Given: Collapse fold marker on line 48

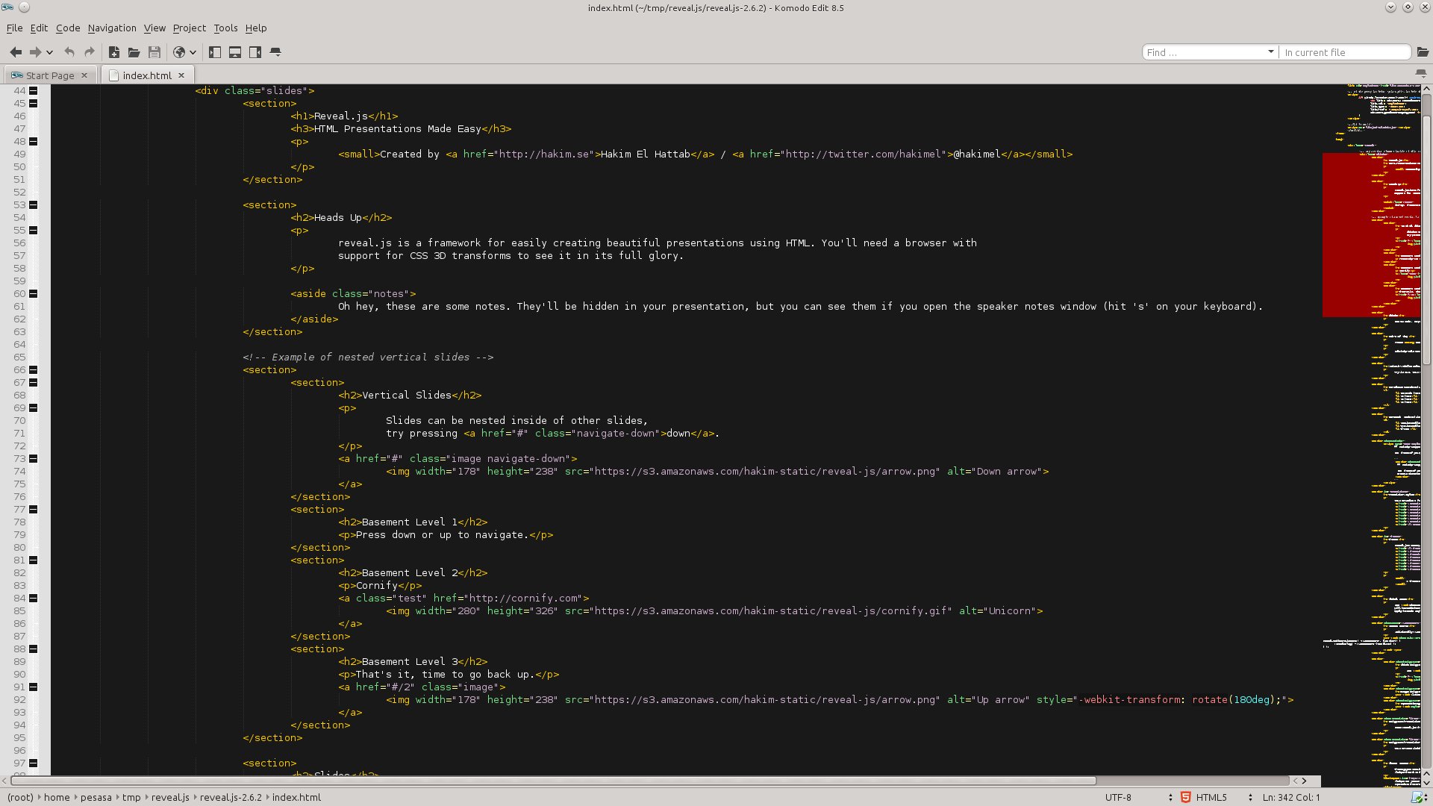Looking at the screenshot, I should [34, 141].
